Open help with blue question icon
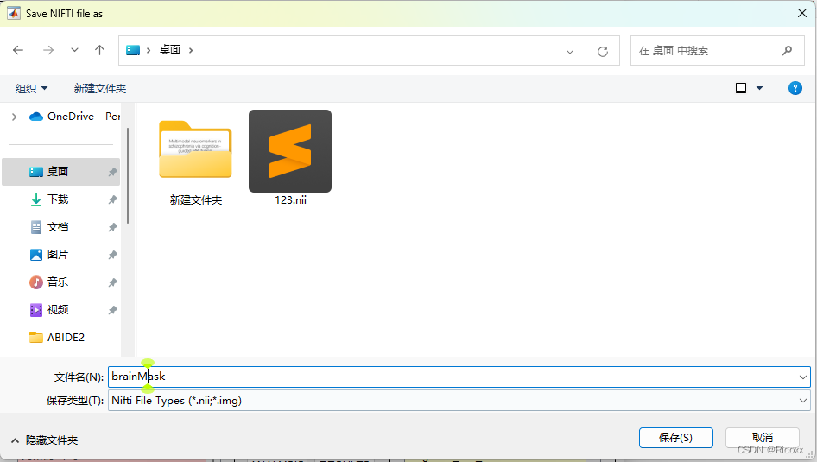This screenshot has width=817, height=462. click(795, 88)
